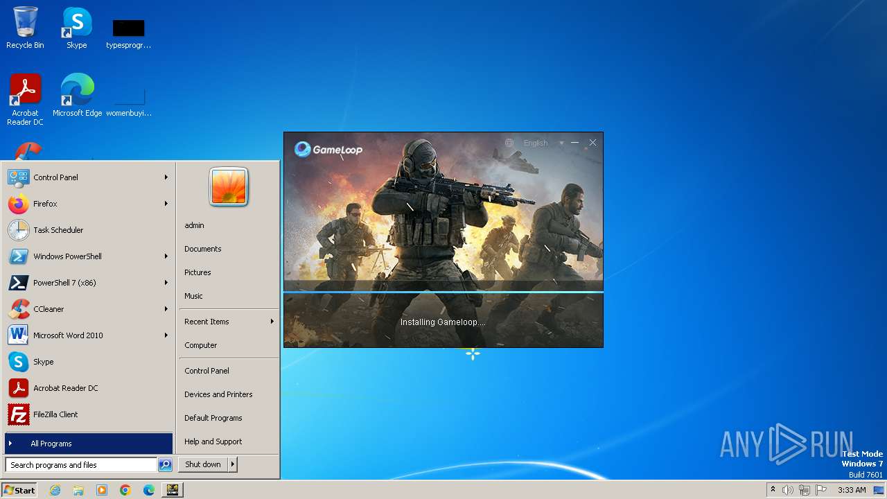Open Pictures from Start menu
This screenshot has width=887, height=499.
point(229,272)
